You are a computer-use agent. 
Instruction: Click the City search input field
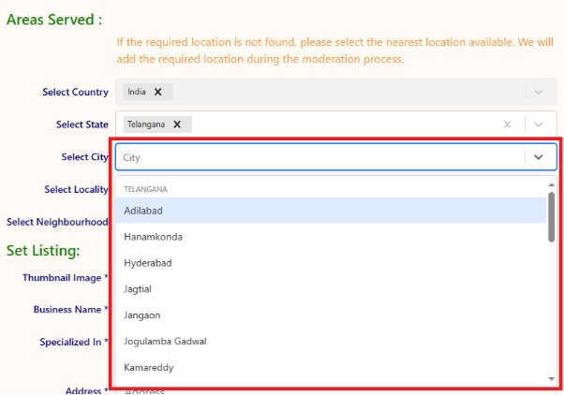[319, 157]
